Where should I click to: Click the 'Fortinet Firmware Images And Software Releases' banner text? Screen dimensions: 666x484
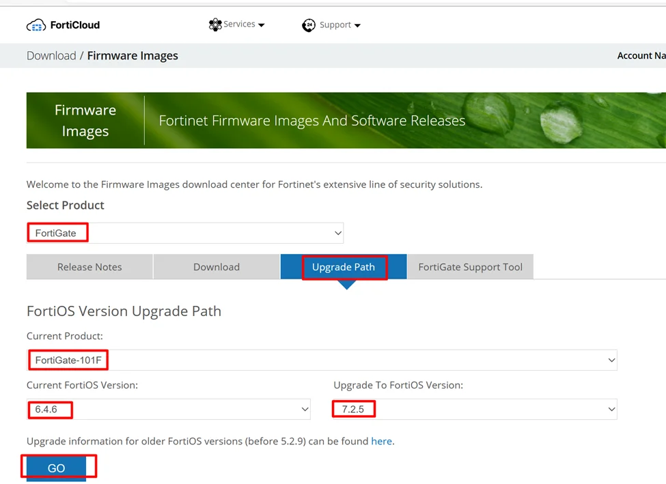pyautogui.click(x=312, y=121)
